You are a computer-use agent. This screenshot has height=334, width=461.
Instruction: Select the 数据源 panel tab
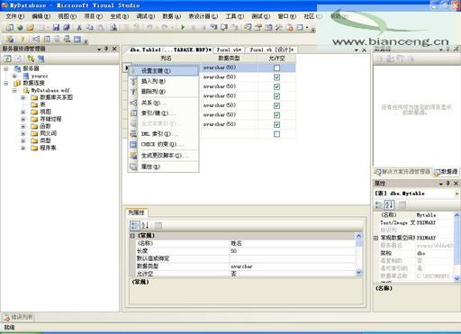pos(446,172)
